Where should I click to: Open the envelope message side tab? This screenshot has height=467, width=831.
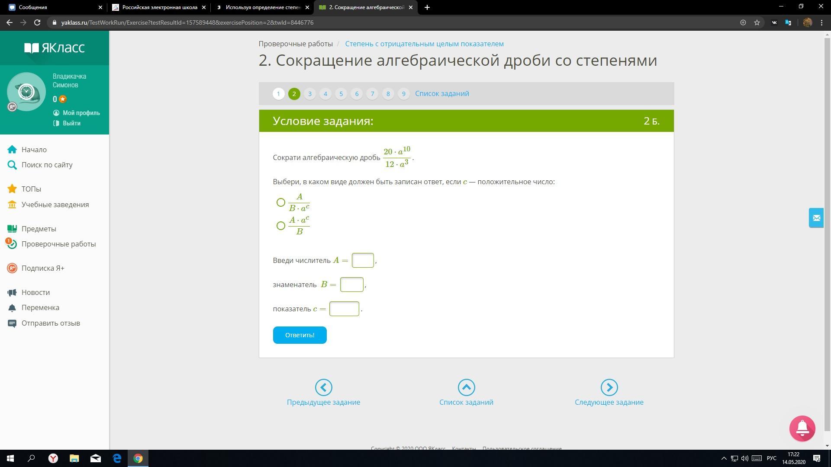point(816,218)
